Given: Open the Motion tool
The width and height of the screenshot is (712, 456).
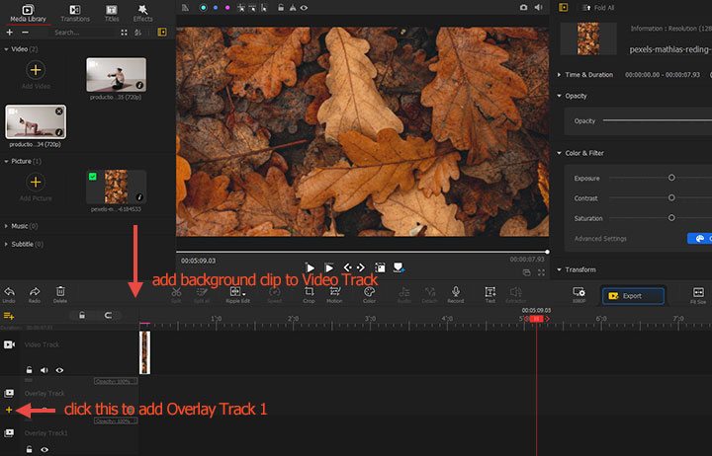Looking at the screenshot, I should (334, 291).
